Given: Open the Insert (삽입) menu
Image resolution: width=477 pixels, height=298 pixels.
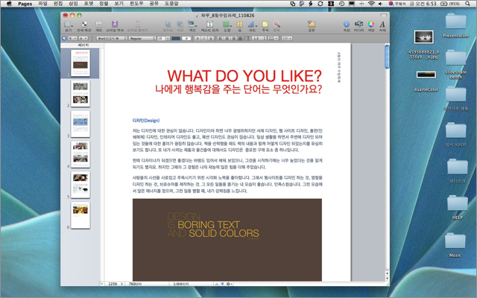Looking at the screenshot, I should click(73, 4).
